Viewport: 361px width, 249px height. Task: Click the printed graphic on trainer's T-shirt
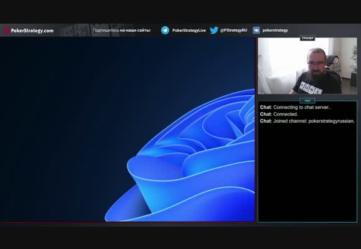point(310,88)
